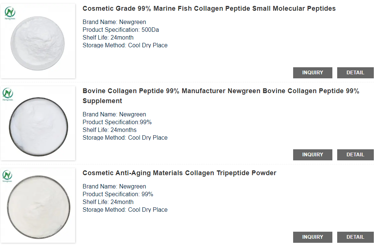The width and height of the screenshot is (379, 245).
Task: Click Newgreen logo on Collagen Tripeptide image
Action: coord(8,176)
